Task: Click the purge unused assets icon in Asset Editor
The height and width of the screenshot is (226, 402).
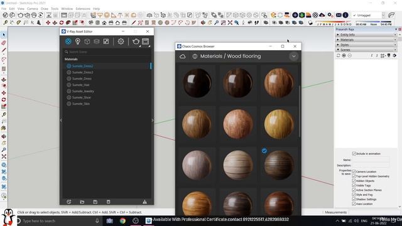Action: pyautogui.click(x=144, y=202)
